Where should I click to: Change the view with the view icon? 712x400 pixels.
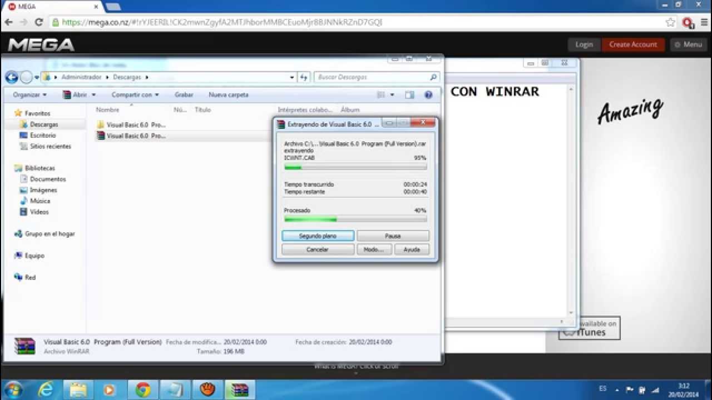[381, 95]
